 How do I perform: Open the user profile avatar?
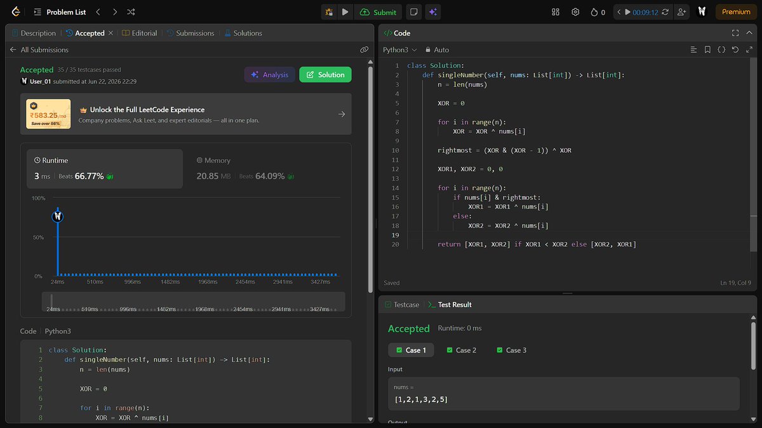[702, 11]
